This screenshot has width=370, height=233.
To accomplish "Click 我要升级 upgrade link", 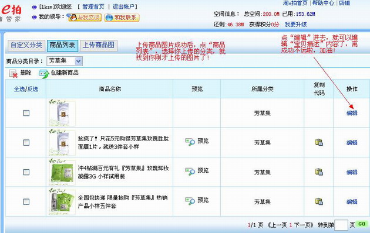I will point(295,25).
